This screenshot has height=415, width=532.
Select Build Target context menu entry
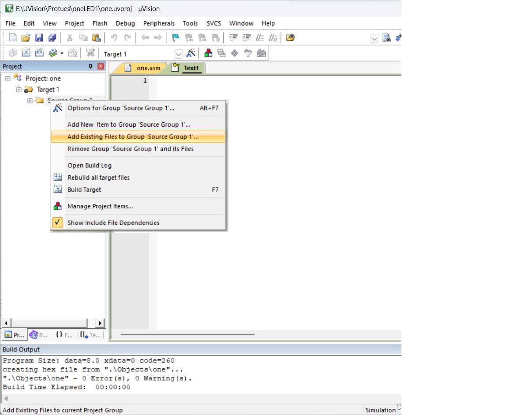point(138,190)
